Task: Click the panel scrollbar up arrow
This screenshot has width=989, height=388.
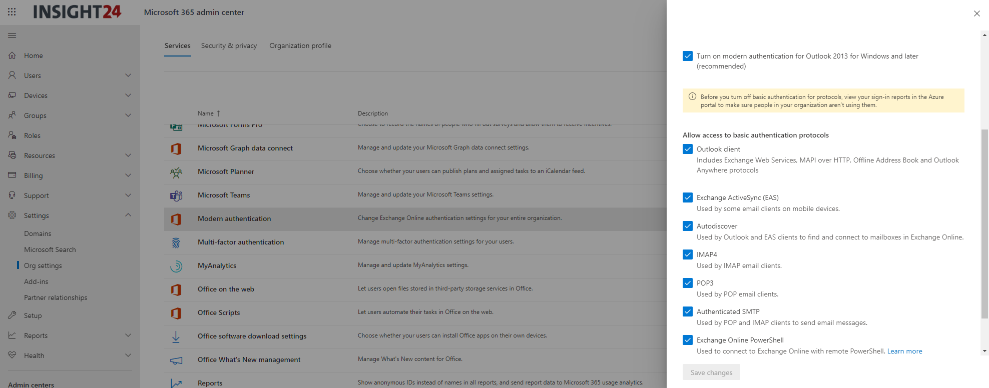Action: click(984, 35)
